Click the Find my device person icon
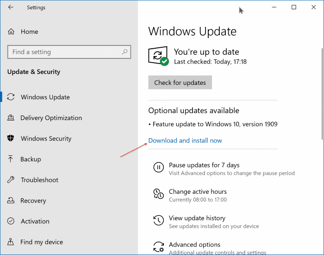 (x=11, y=242)
